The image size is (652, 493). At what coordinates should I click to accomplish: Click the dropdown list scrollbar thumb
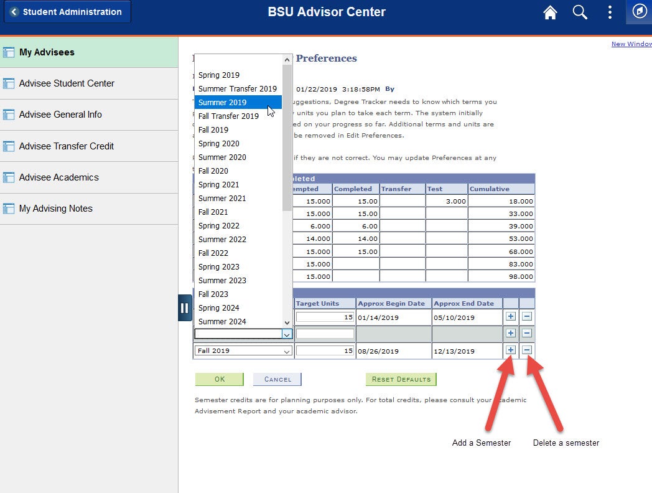tap(287, 138)
